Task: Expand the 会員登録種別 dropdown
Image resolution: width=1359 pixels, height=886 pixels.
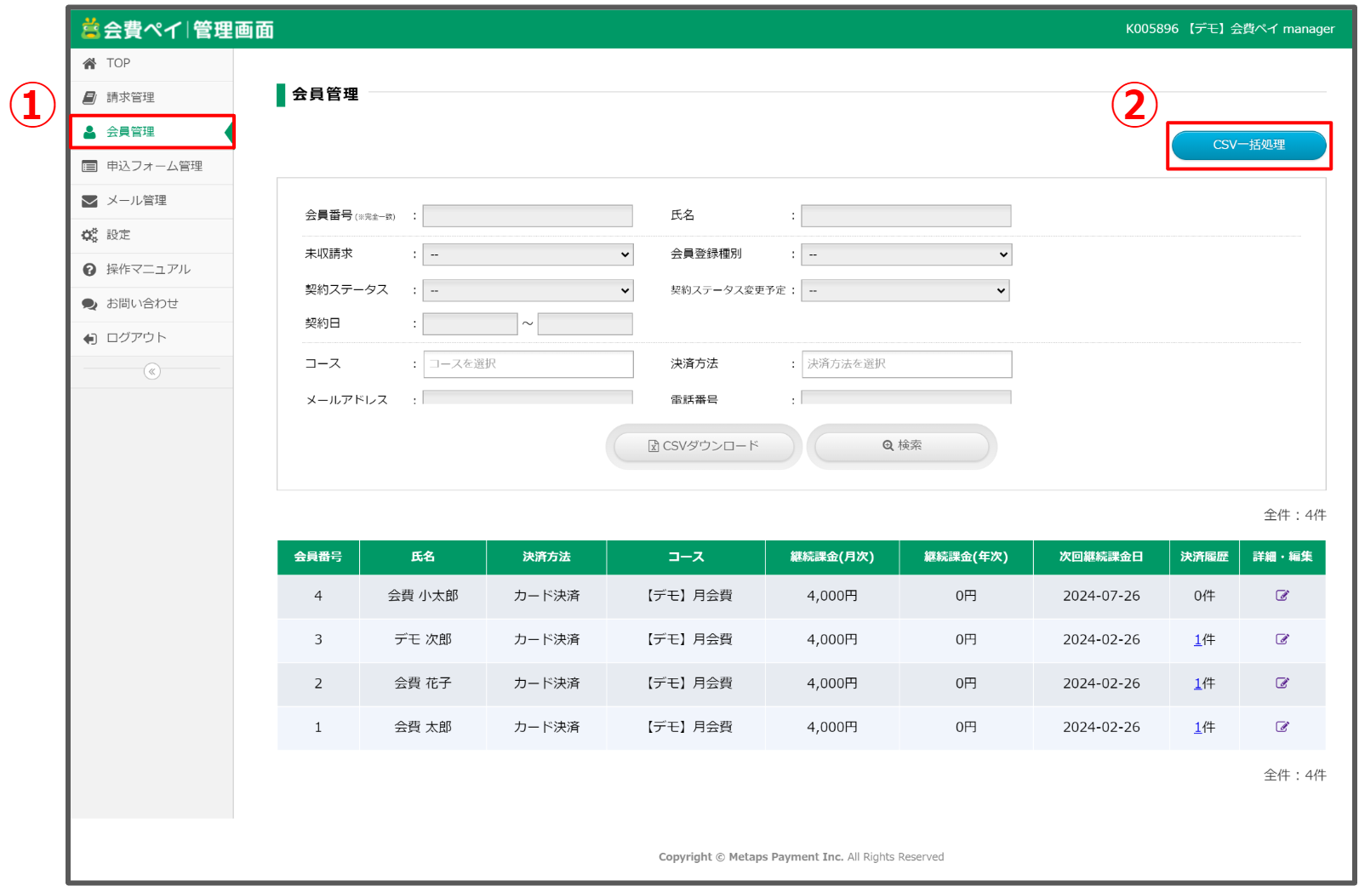Action: coord(905,254)
